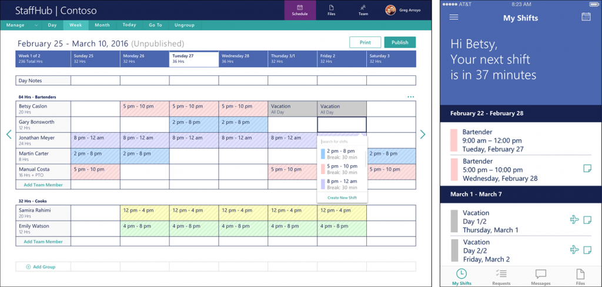
Task: Open the My Shifts tab in mobile app
Action: [461, 276]
